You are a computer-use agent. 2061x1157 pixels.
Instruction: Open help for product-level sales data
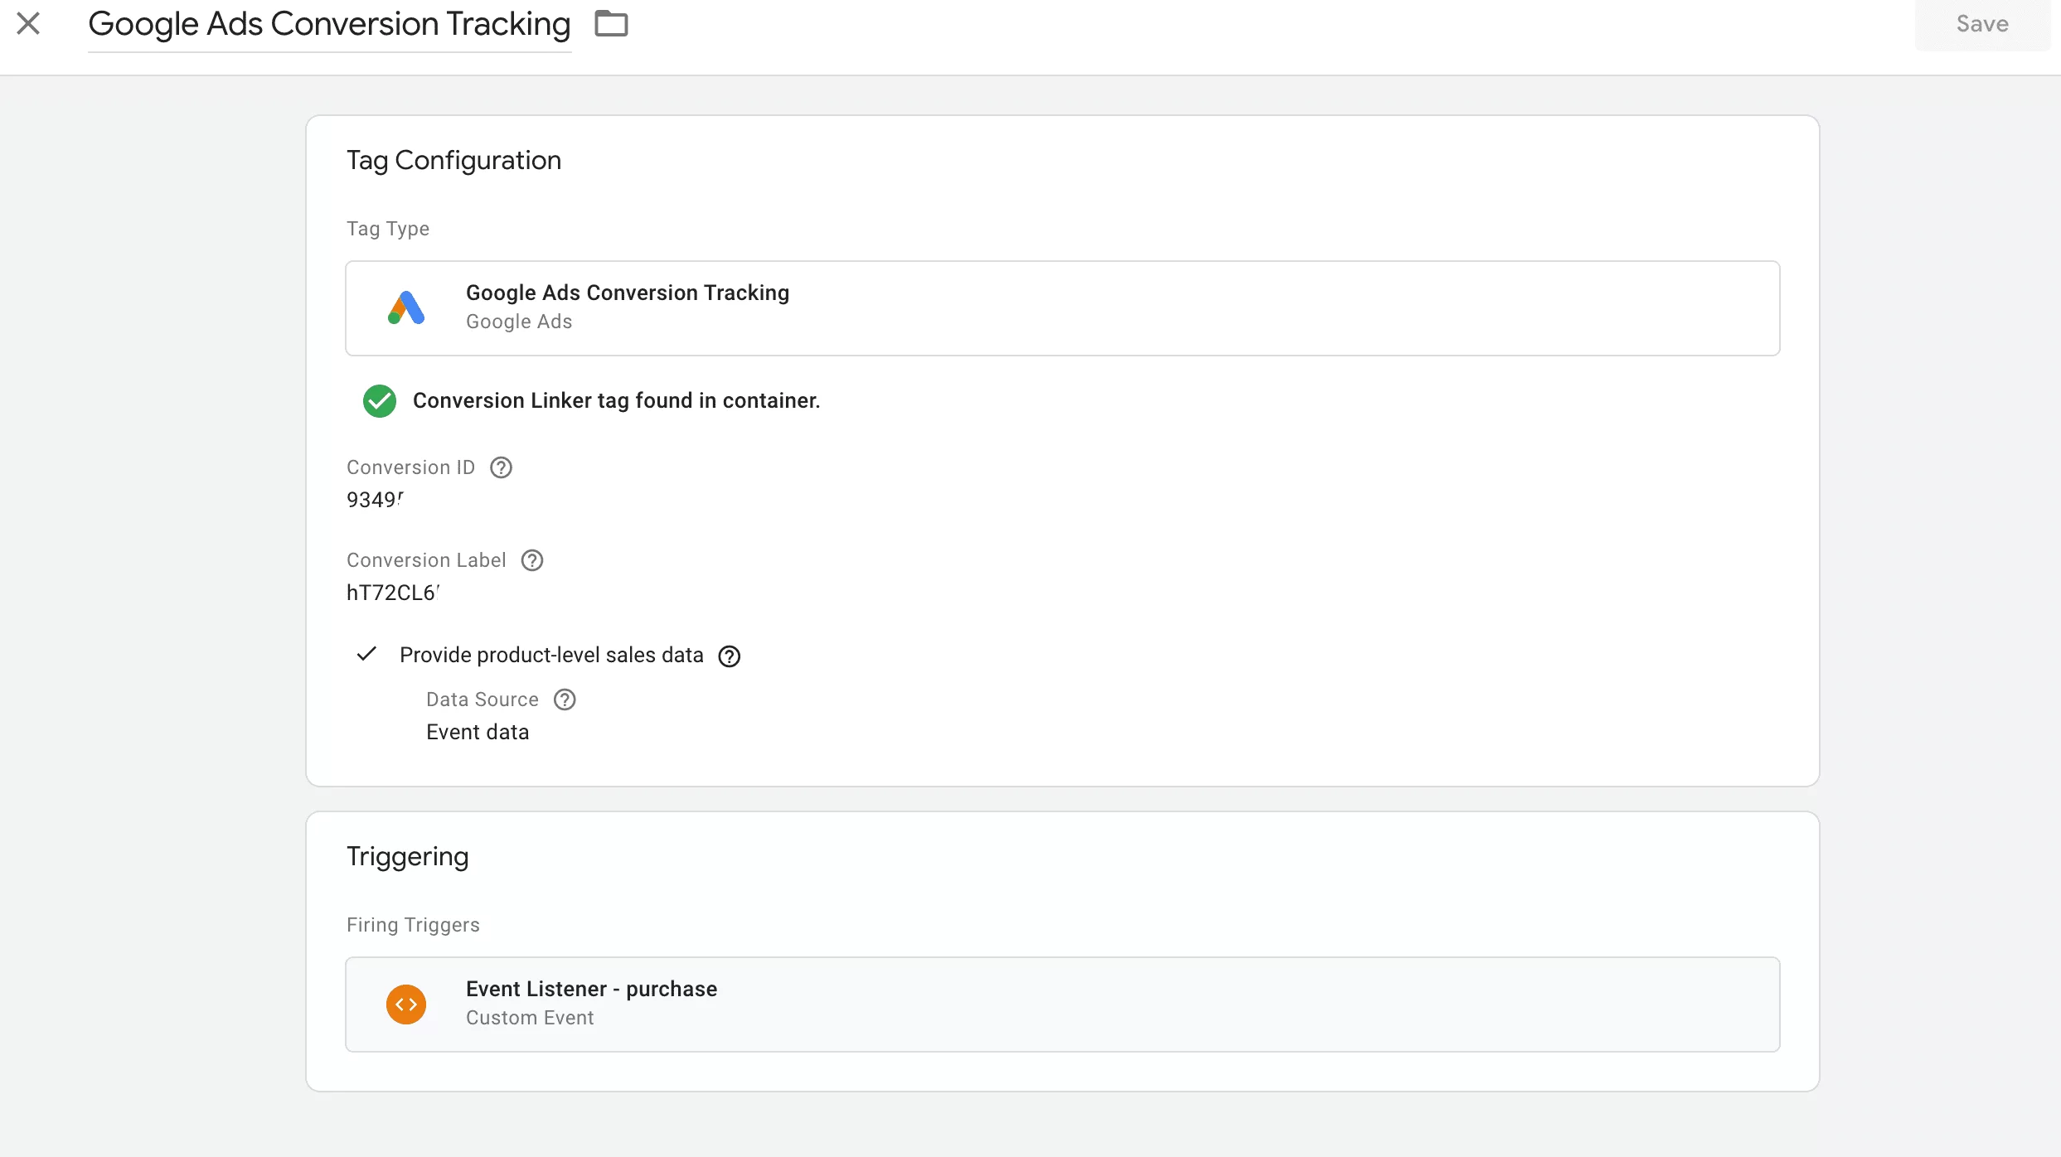[x=729, y=656]
